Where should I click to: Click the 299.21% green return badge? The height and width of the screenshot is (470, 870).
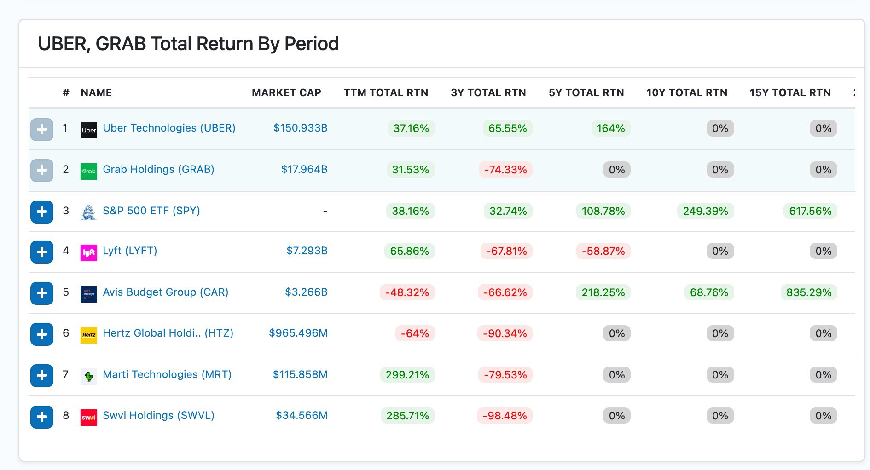click(407, 375)
